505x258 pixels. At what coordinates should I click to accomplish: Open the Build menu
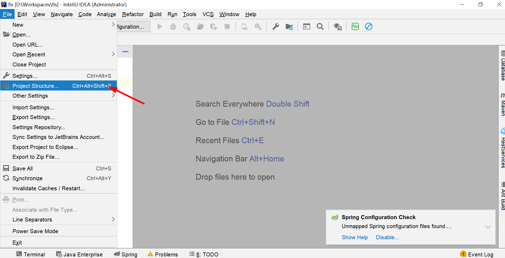coord(155,14)
